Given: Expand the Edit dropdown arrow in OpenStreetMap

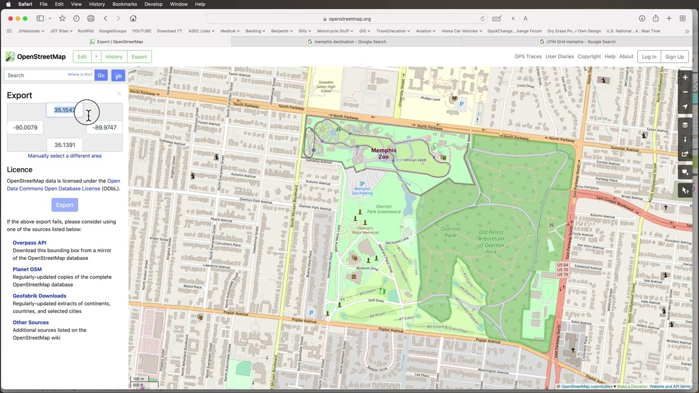Looking at the screenshot, I should (x=96, y=57).
